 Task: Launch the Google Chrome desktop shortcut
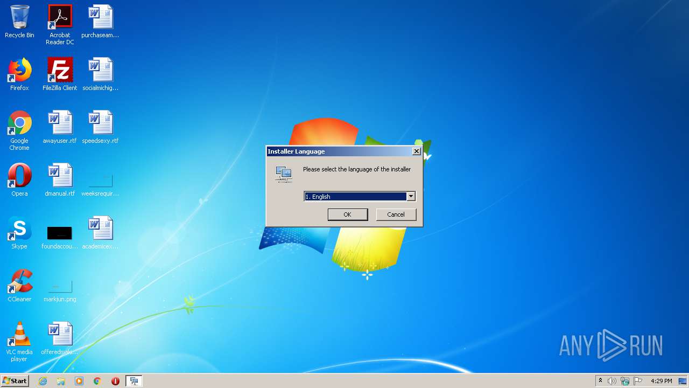(x=19, y=130)
